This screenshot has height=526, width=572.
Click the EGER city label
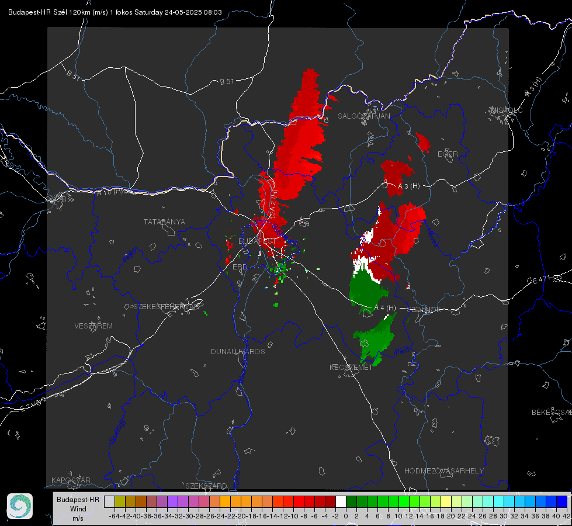[x=448, y=154]
